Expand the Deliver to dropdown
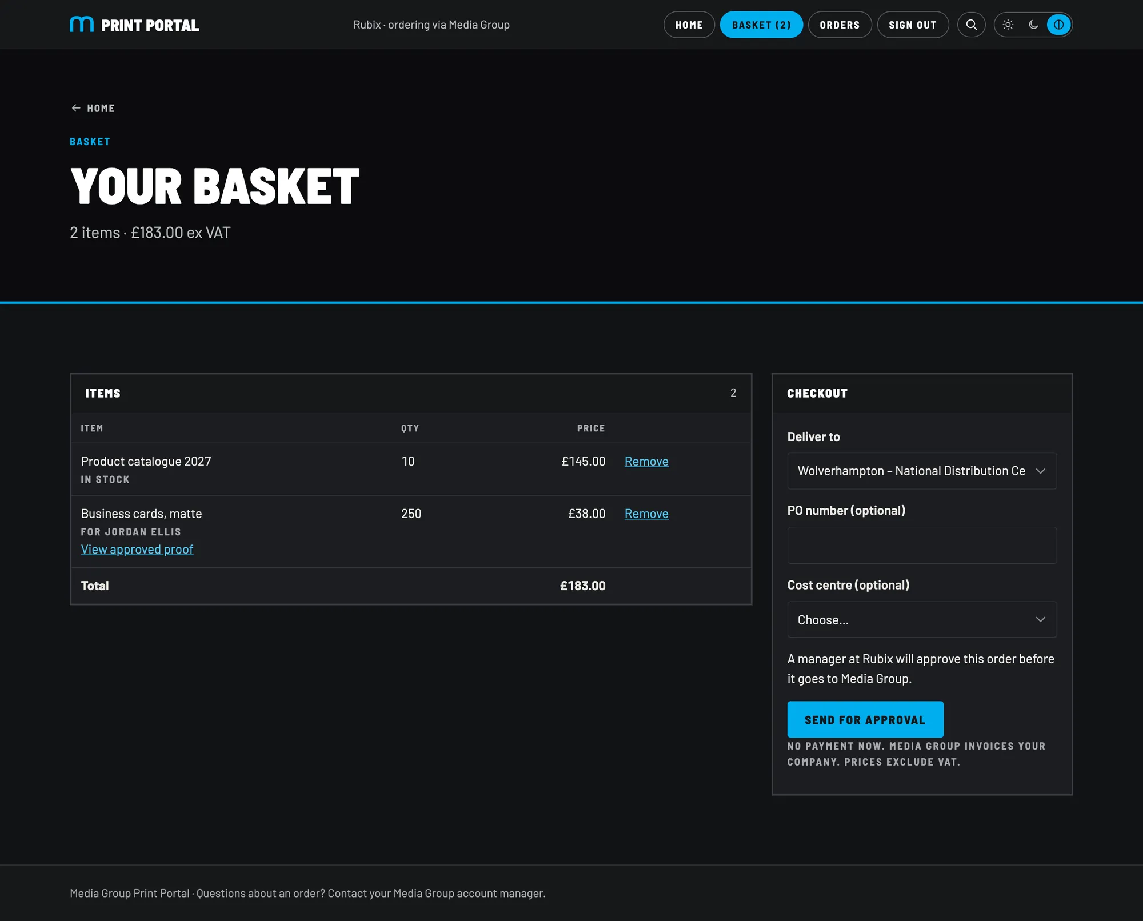Viewport: 1143px width, 921px height. pyautogui.click(x=922, y=471)
